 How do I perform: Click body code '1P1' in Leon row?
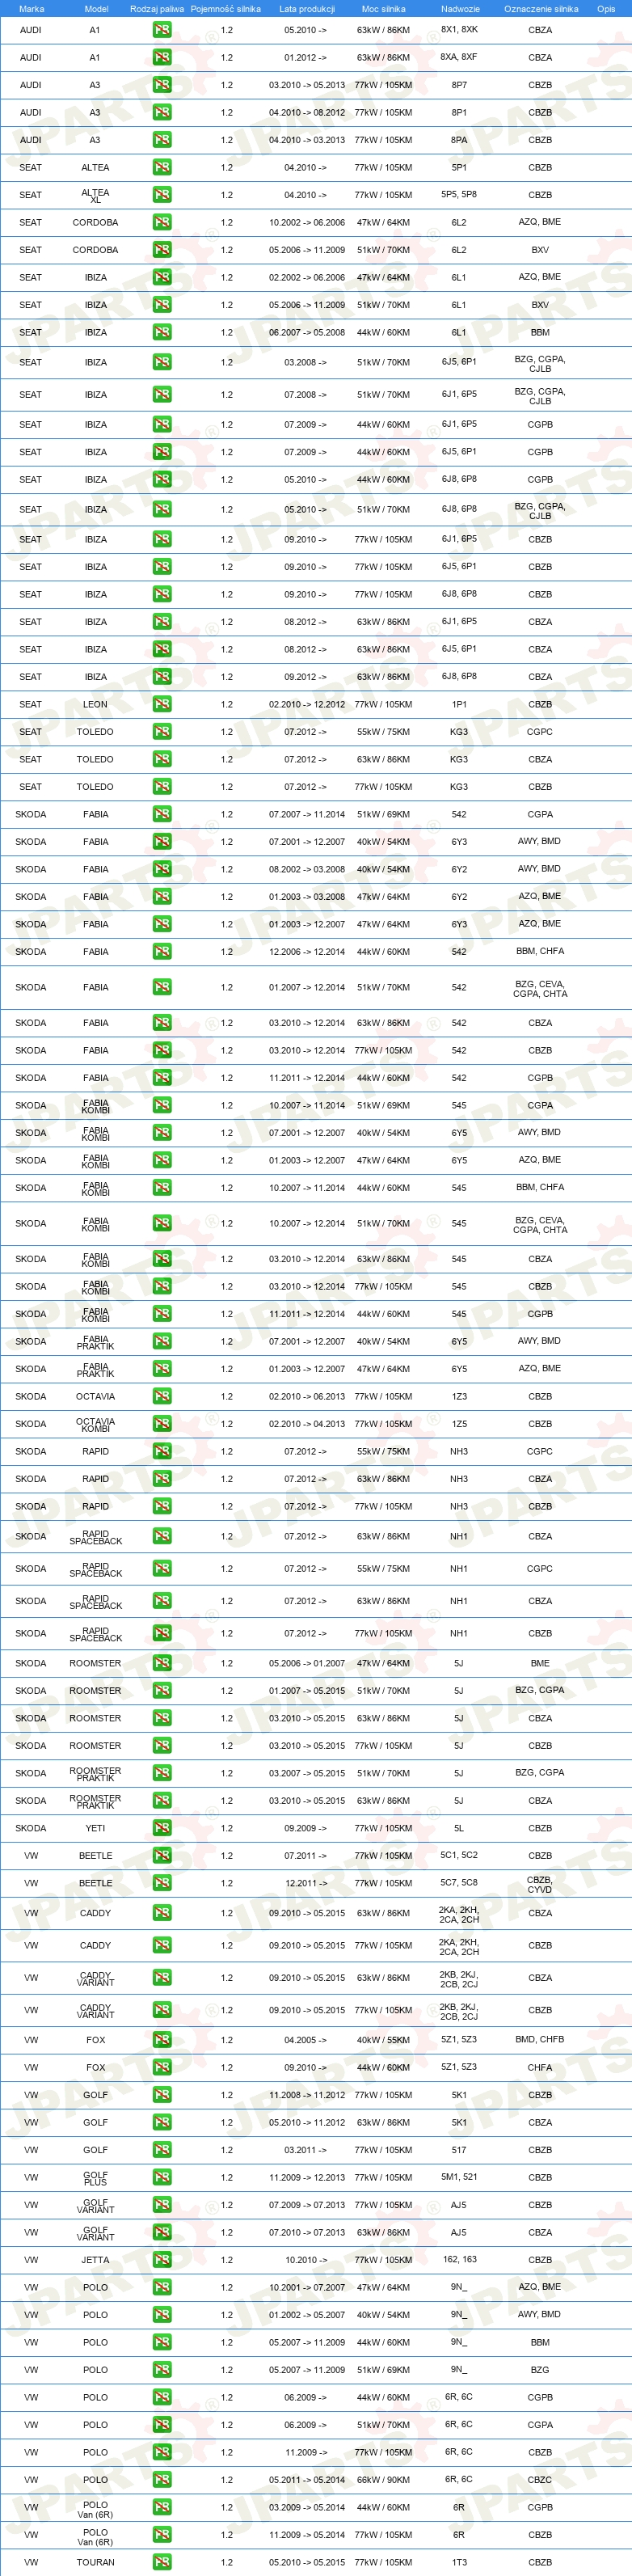(459, 704)
